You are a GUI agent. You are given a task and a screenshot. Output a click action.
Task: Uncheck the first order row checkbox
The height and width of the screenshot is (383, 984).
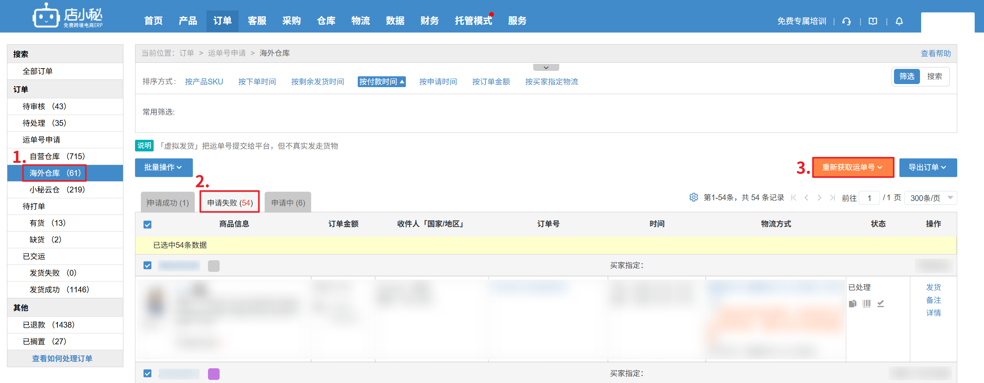(147, 265)
